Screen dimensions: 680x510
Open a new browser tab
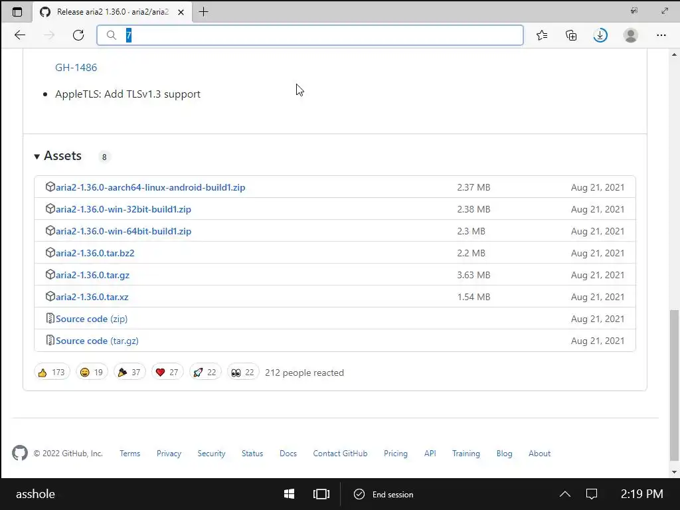(203, 12)
